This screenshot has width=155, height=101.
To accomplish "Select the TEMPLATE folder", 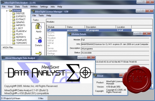I will [x=21, y=40].
